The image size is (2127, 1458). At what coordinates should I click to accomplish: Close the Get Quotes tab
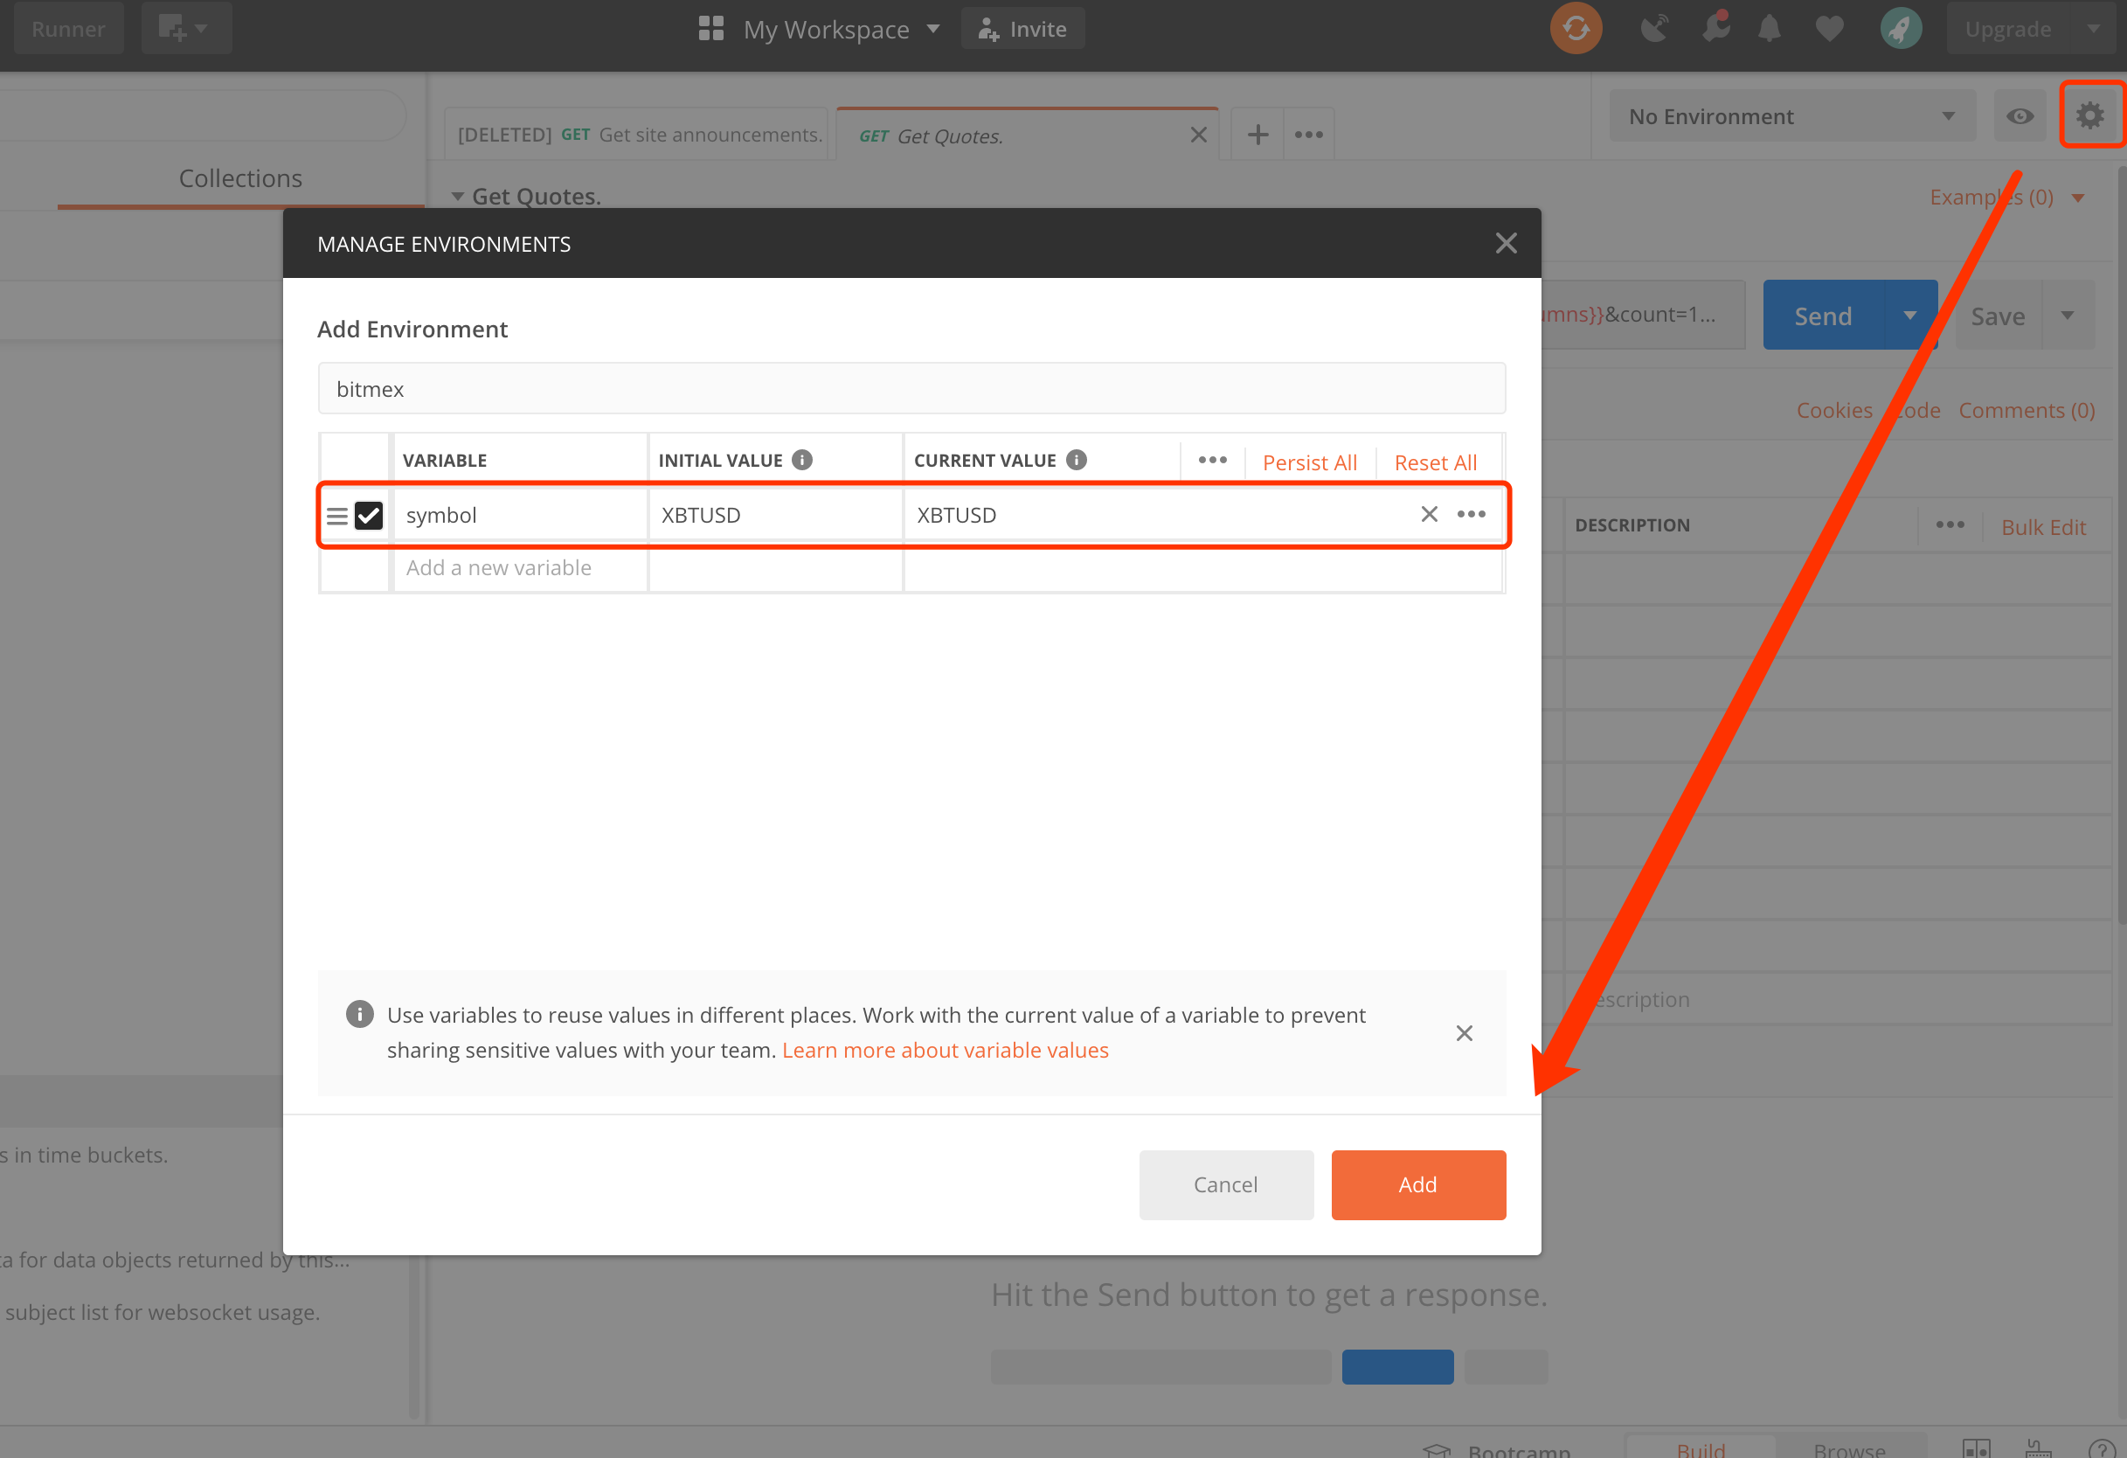pos(1198,135)
